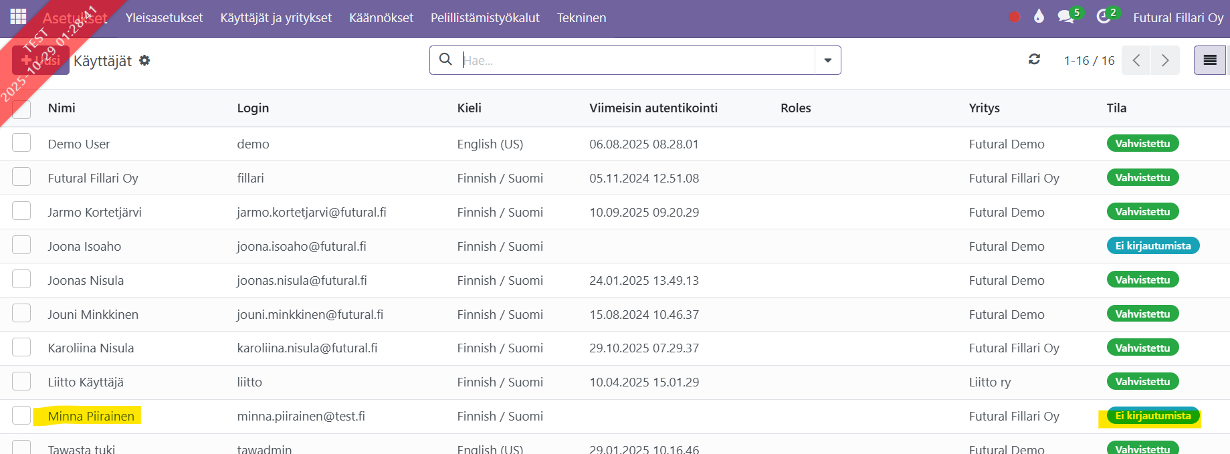Viewport: 1230px width, 454px height.
Task: Open the Karoliina Nisula user record
Action: tap(91, 348)
